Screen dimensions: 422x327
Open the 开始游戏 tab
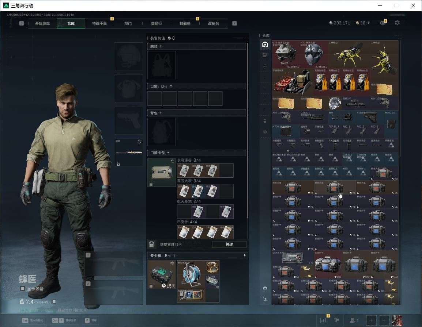(x=42, y=23)
